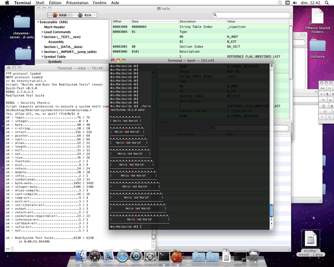The image size is (334, 267).
Task: Select the Assembly item under Section __TEXT
Action: click(56, 42)
